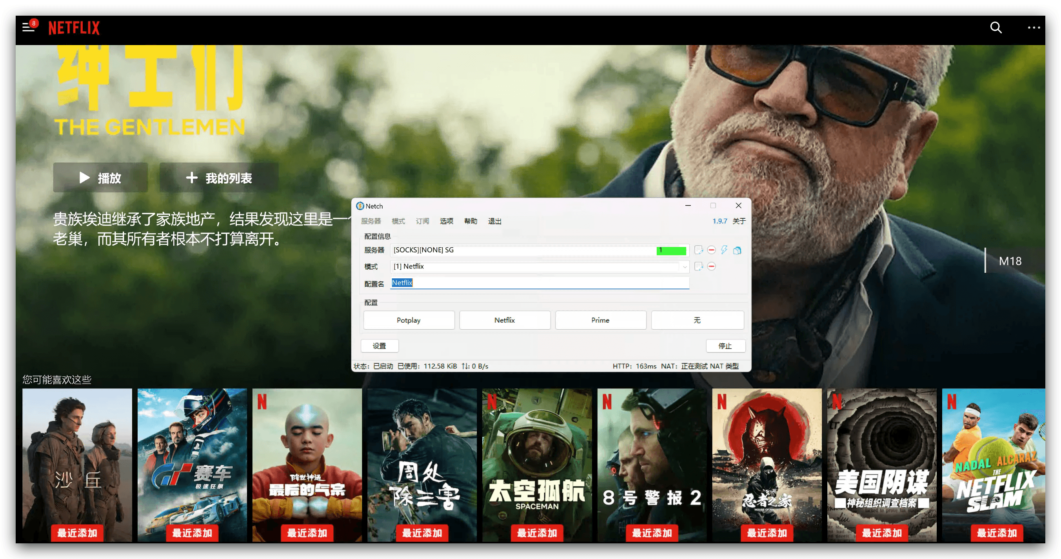
Task: Open the 沙丘 Dune poster
Action: coord(77,465)
